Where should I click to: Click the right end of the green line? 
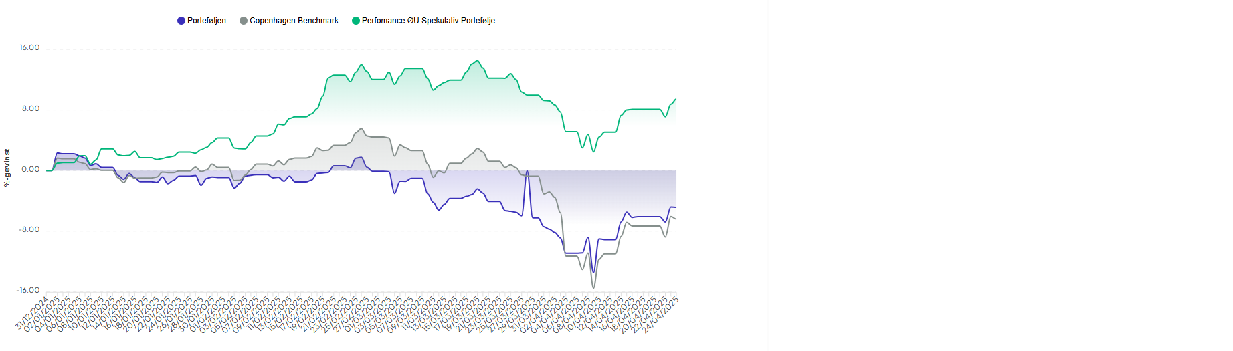pos(676,99)
